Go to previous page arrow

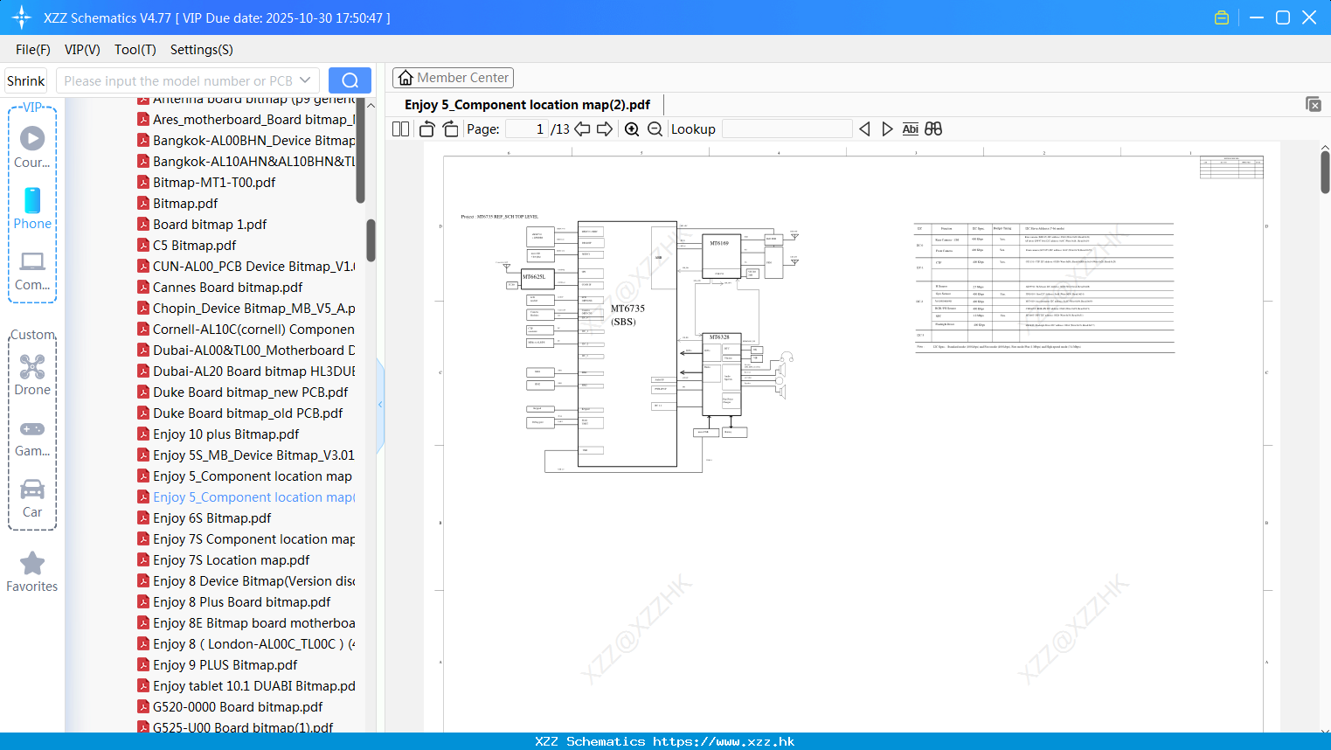click(582, 128)
